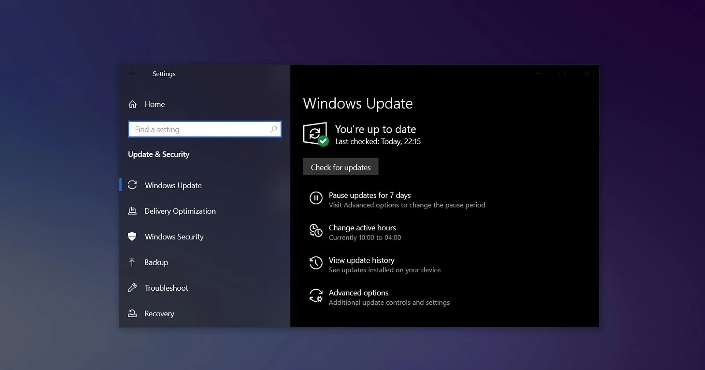Click 'See updates installed on your device' text
The image size is (705, 370).
(385, 270)
